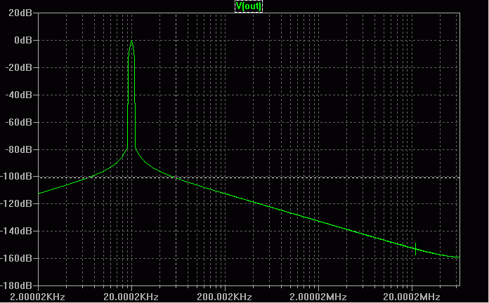
Task: Click the -140dB vertical axis label
Action: (x=16, y=231)
